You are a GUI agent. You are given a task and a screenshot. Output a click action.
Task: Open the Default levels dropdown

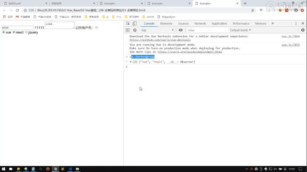tap(240, 30)
